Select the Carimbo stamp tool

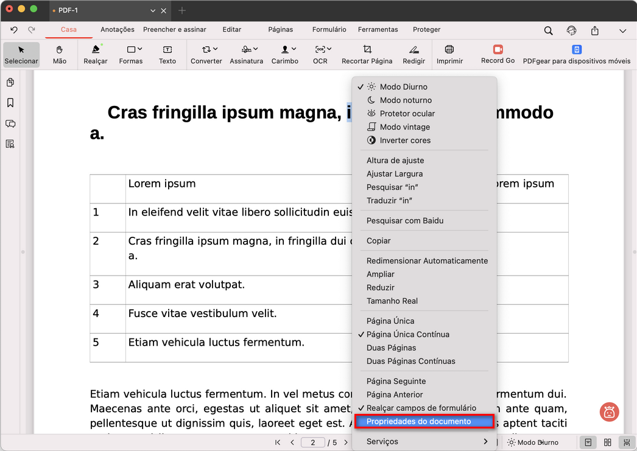click(284, 54)
